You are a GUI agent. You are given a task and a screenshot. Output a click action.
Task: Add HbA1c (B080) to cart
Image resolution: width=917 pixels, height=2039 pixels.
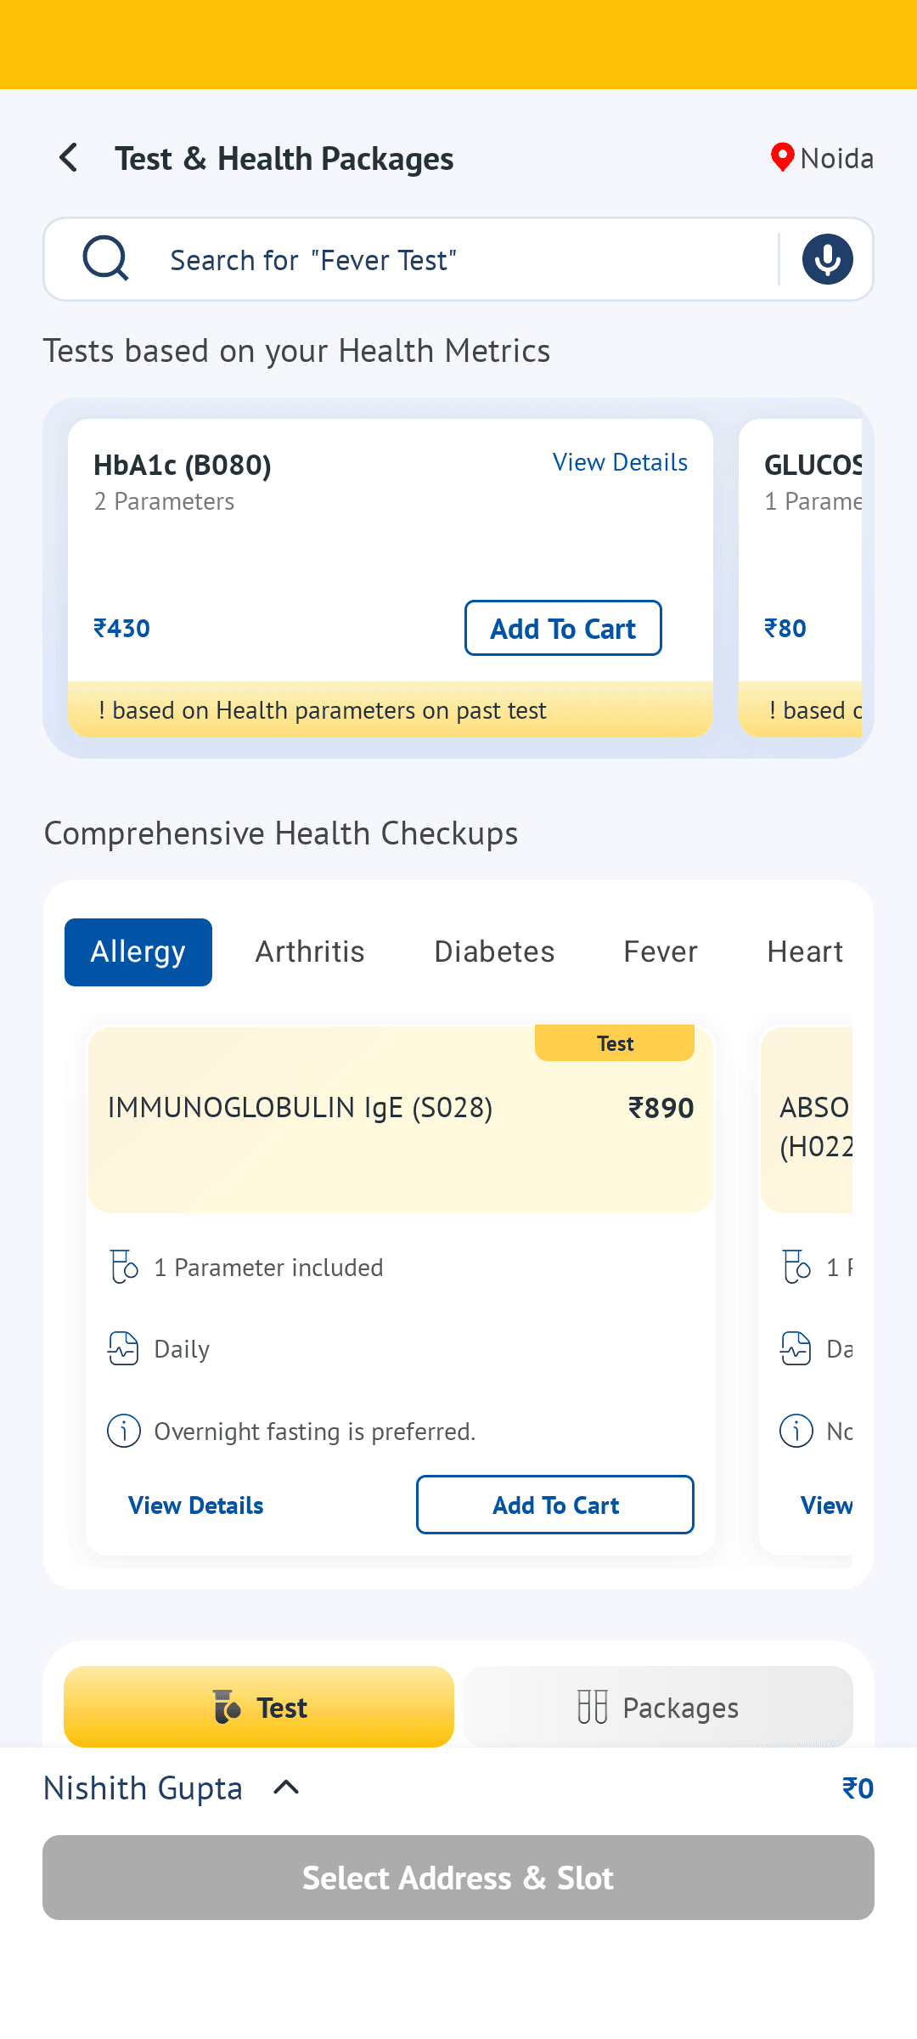(x=563, y=628)
